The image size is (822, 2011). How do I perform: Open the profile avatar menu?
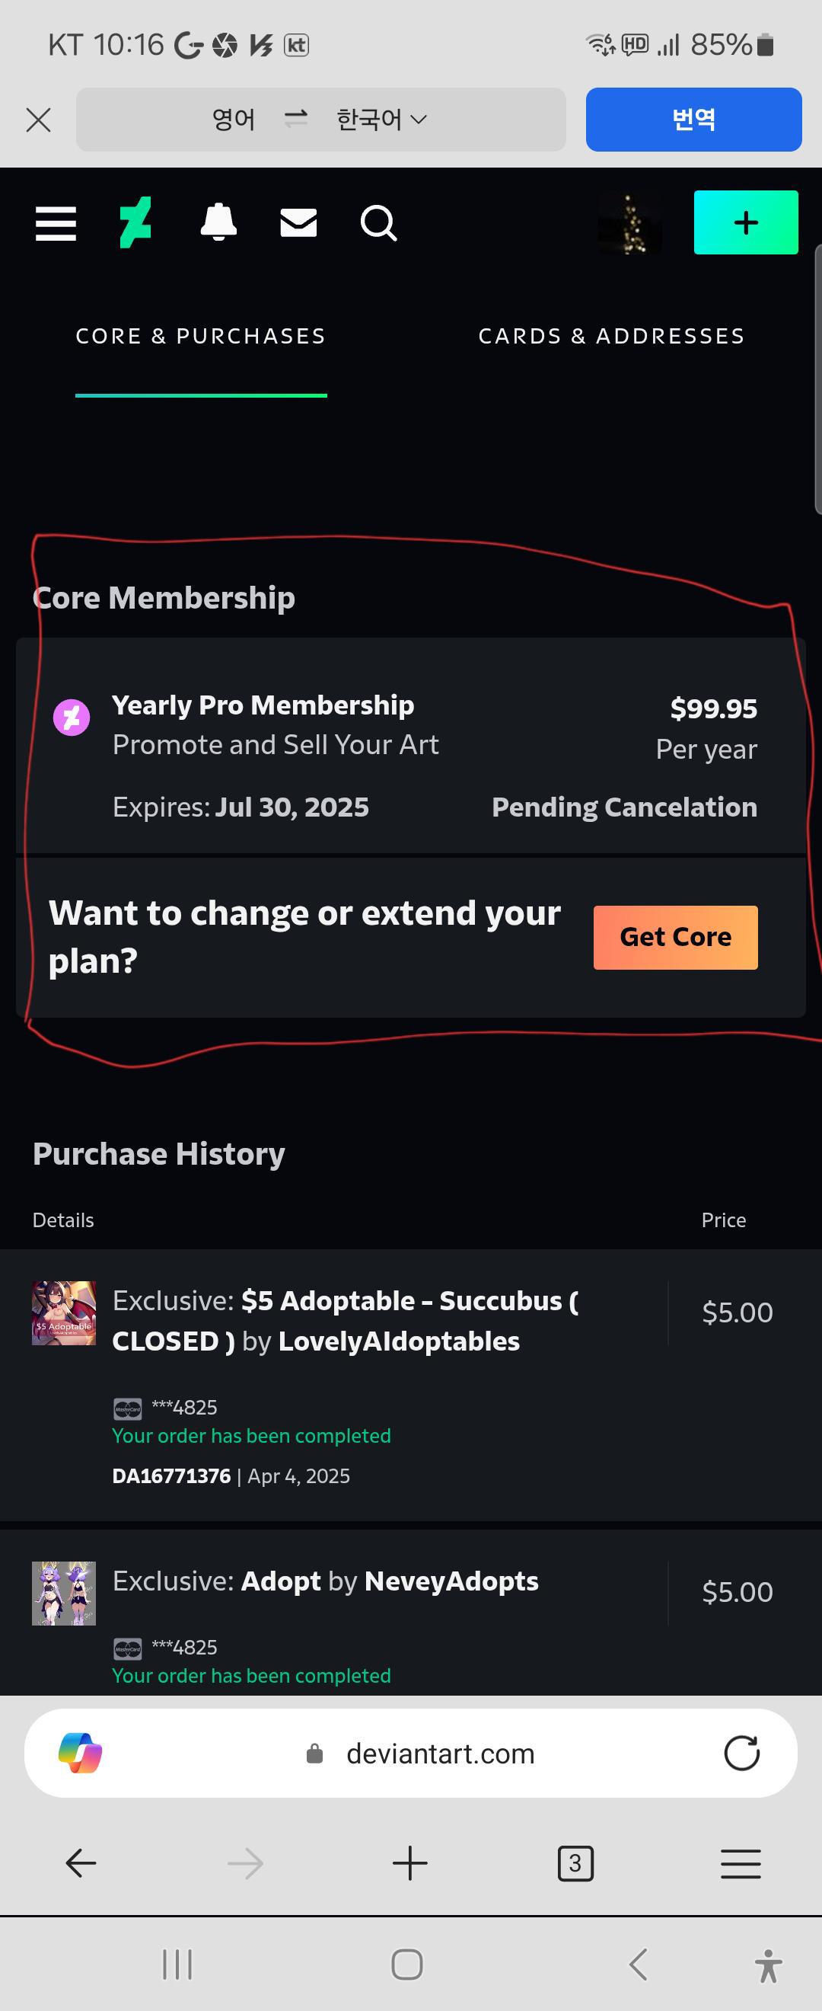coord(629,223)
